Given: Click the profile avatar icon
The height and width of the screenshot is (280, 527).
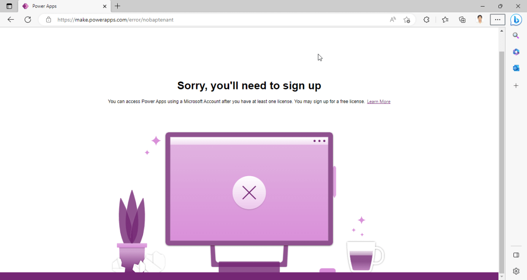Looking at the screenshot, I should [480, 19].
